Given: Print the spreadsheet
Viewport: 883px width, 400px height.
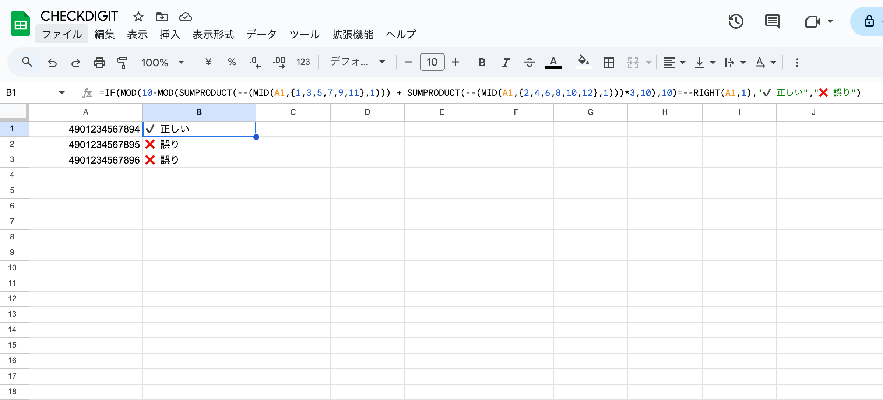Looking at the screenshot, I should coord(99,62).
